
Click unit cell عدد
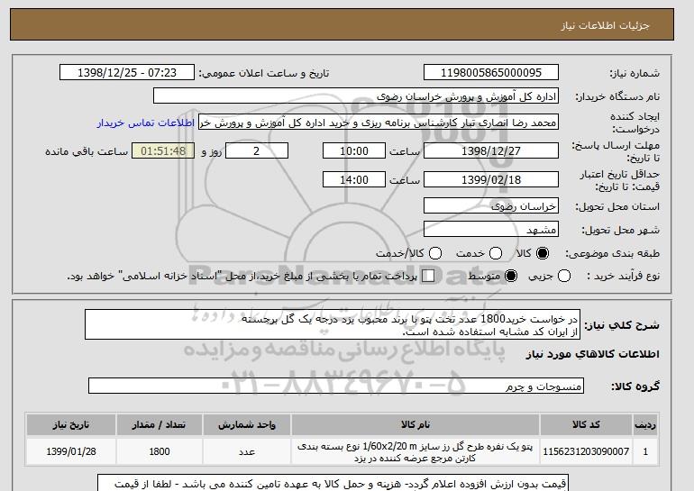[247, 451]
